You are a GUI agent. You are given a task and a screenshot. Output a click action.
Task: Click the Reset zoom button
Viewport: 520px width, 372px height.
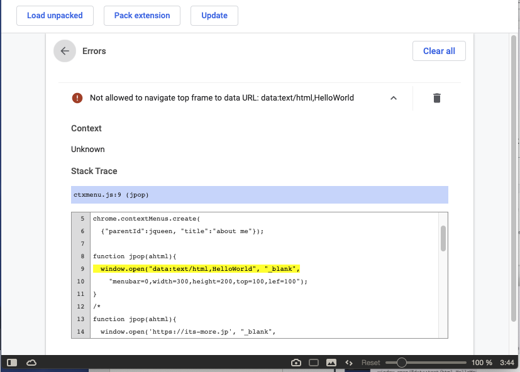[x=371, y=363]
